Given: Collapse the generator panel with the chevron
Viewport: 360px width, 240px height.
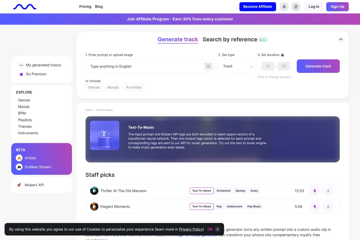Looking at the screenshot, I should pyautogui.click(x=341, y=39).
